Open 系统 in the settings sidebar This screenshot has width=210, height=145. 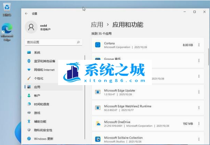(53, 53)
